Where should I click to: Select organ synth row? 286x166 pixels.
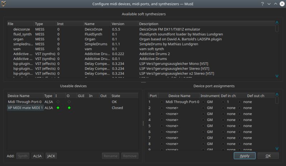point(141,39)
